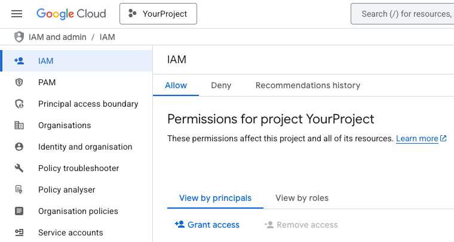Open Policy analyser from sidebar
454x242 pixels.
[x=76, y=190]
